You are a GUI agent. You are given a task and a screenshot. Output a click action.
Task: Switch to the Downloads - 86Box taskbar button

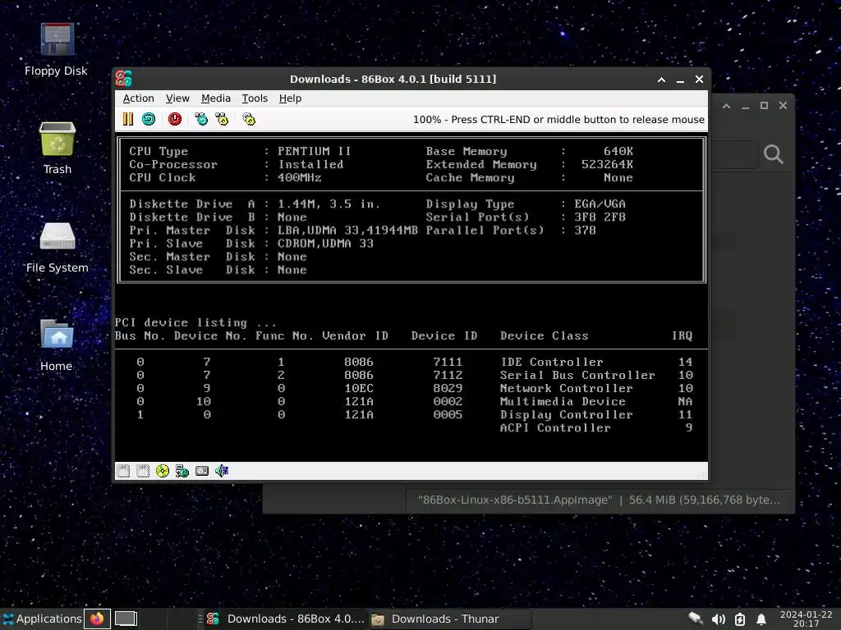[285, 619]
